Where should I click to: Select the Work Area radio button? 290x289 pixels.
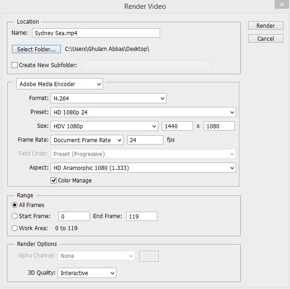[15, 228]
